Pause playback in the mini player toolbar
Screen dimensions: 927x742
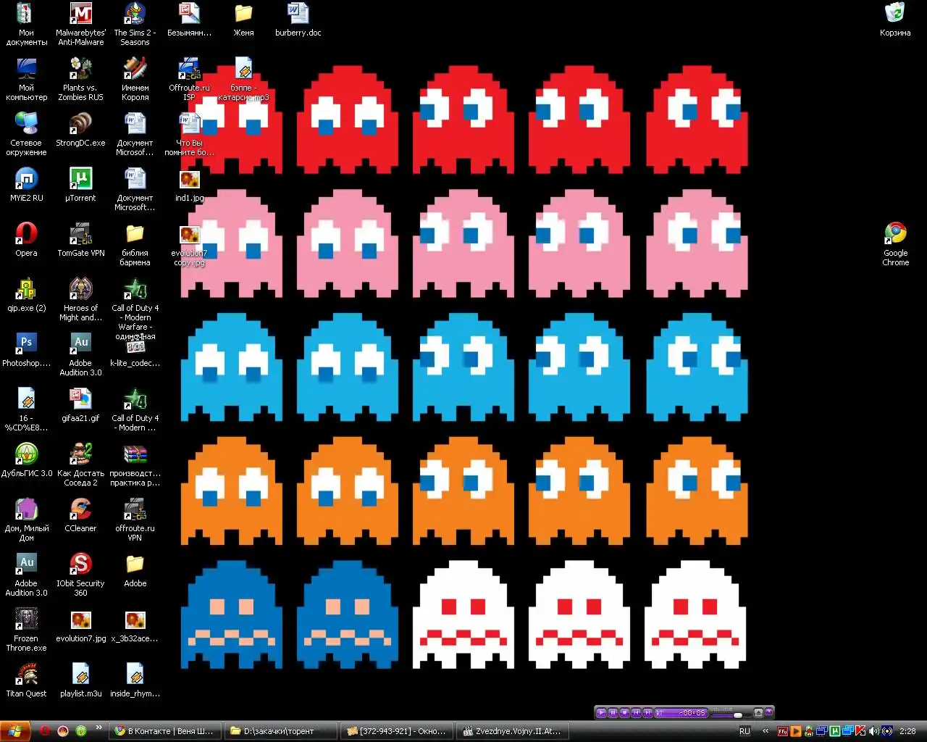pyautogui.click(x=613, y=713)
